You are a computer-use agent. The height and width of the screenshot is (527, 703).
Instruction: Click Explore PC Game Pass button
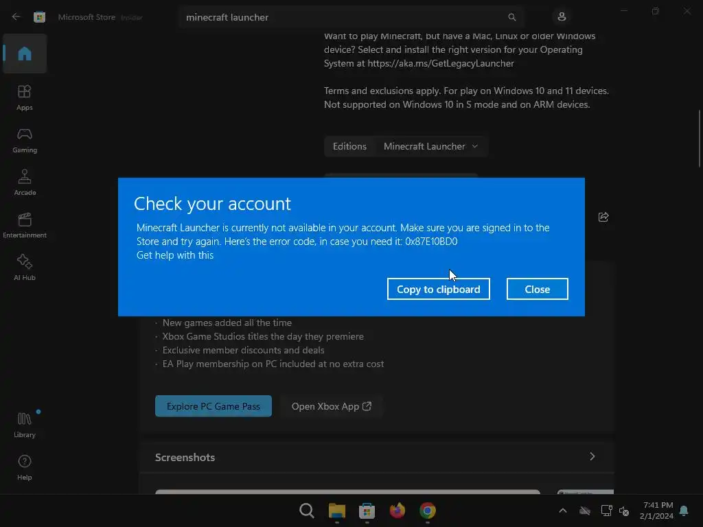[x=214, y=406]
